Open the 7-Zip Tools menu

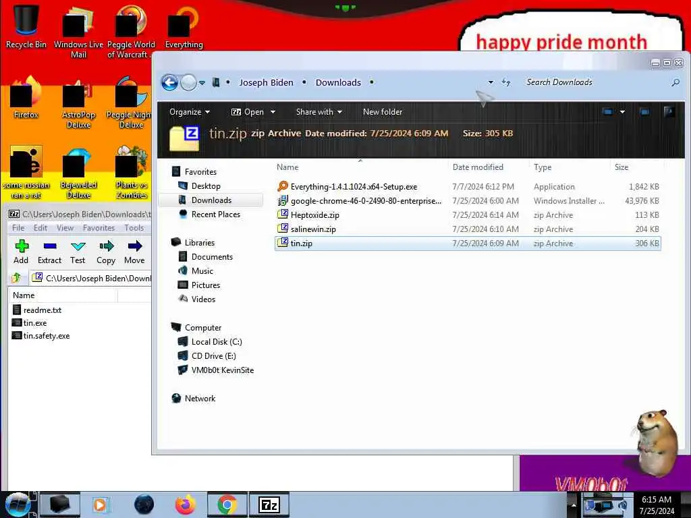click(134, 228)
